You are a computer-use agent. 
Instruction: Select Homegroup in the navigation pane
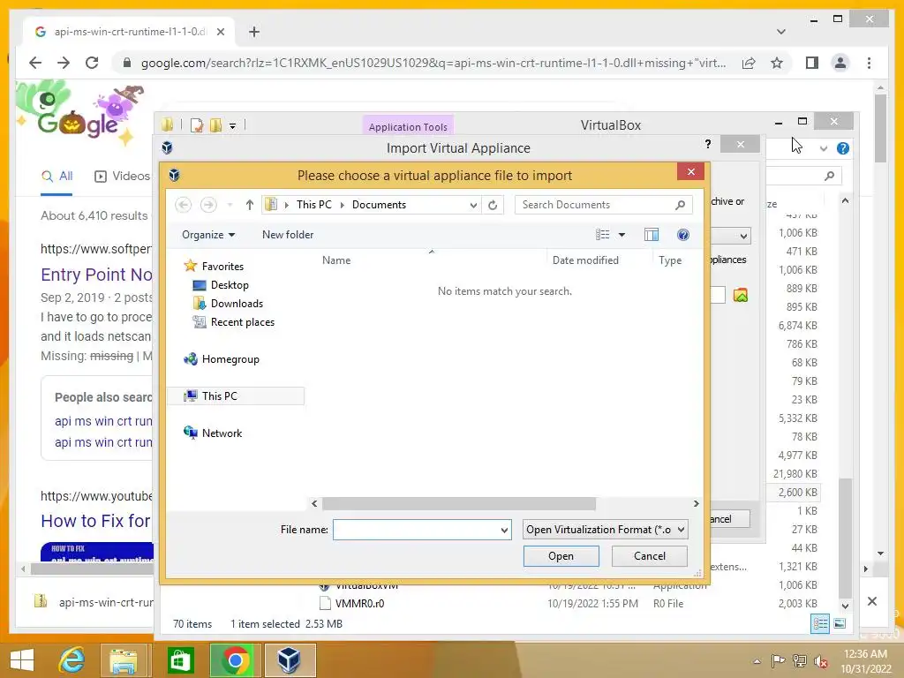click(222, 359)
